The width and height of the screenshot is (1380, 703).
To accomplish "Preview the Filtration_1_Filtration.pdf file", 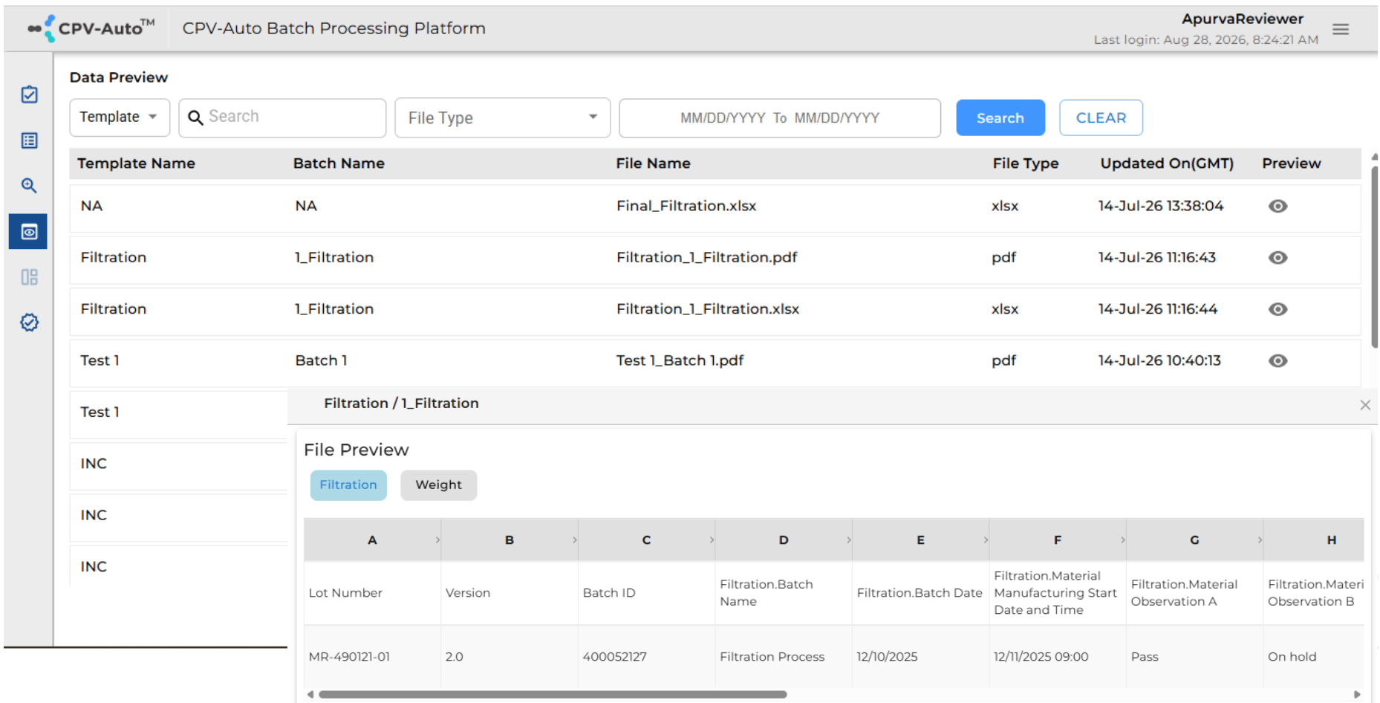I will (x=1278, y=257).
